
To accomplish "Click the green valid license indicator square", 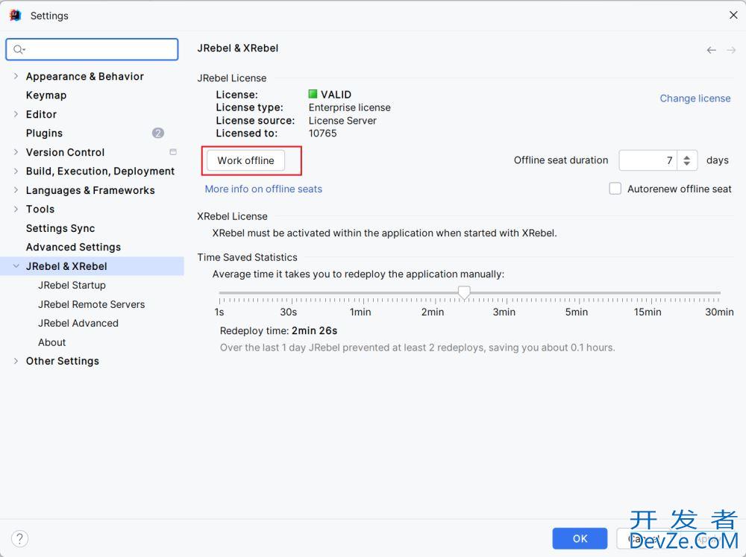I will [313, 94].
